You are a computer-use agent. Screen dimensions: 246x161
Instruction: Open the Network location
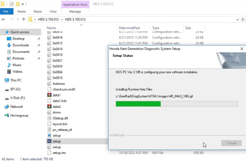coord(16,107)
